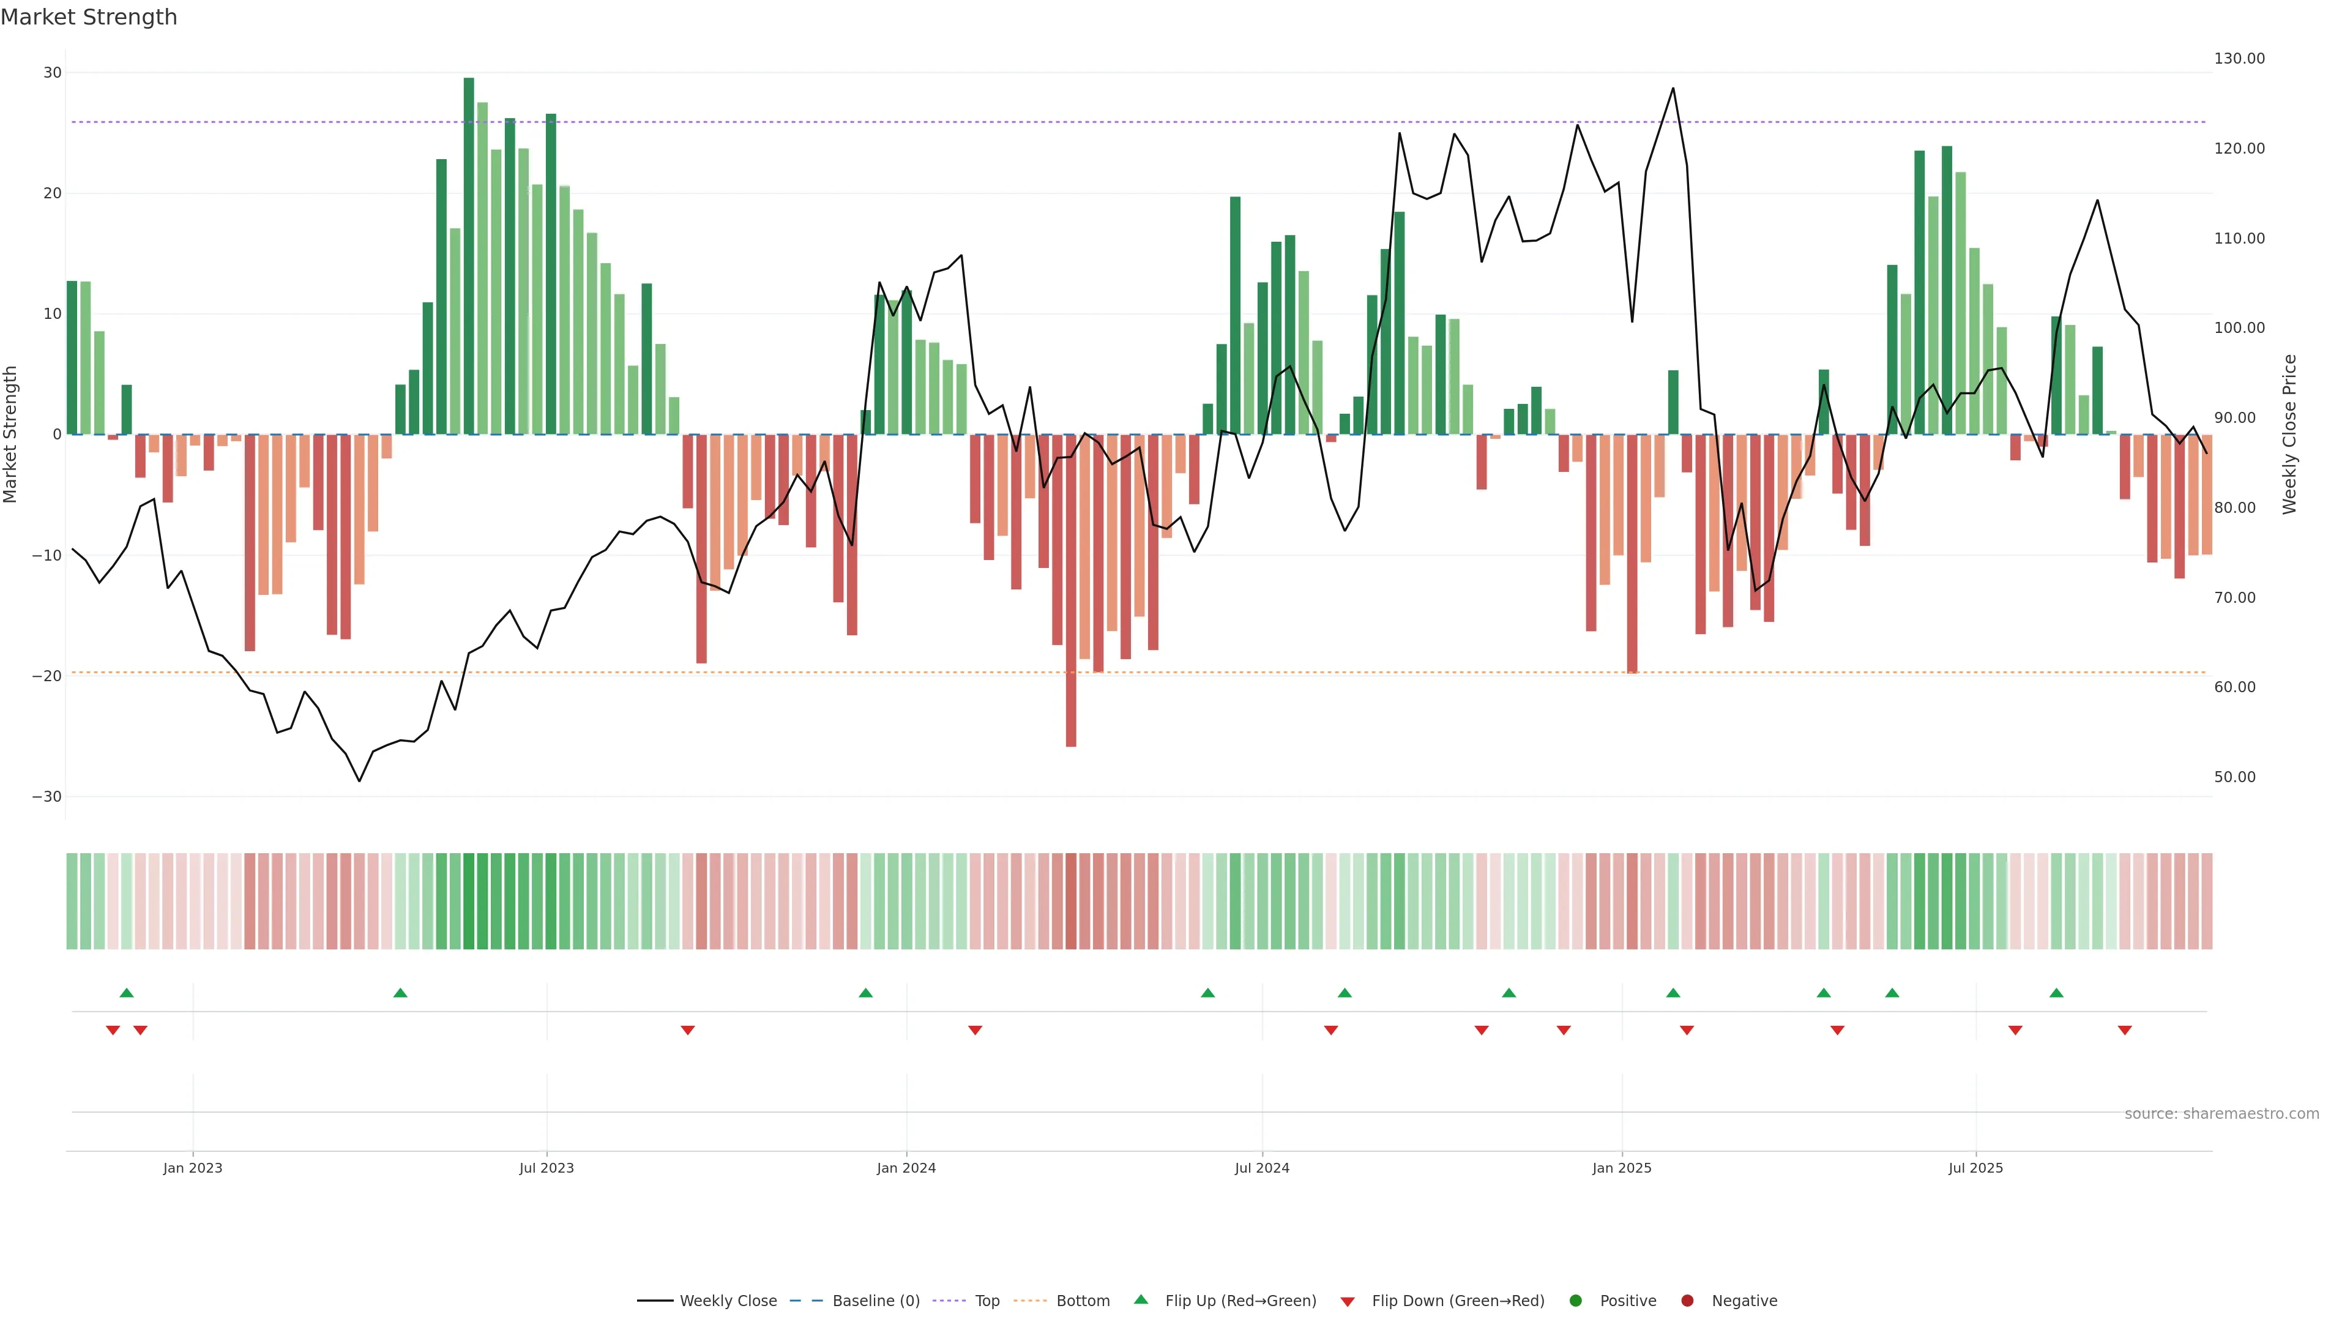Click the Market Strength chart title
The image size is (2350, 1322).
pyautogui.click(x=89, y=17)
